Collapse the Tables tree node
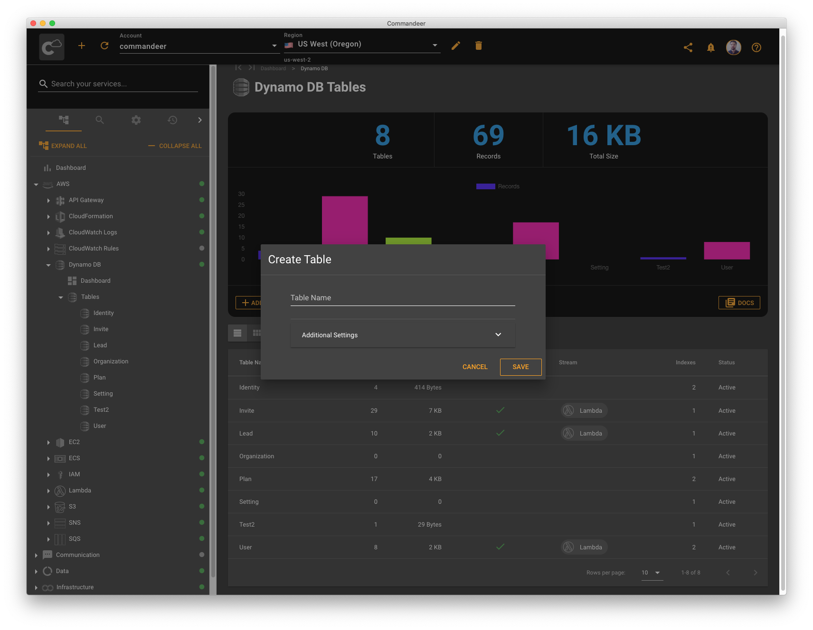The image size is (813, 630). (61, 297)
